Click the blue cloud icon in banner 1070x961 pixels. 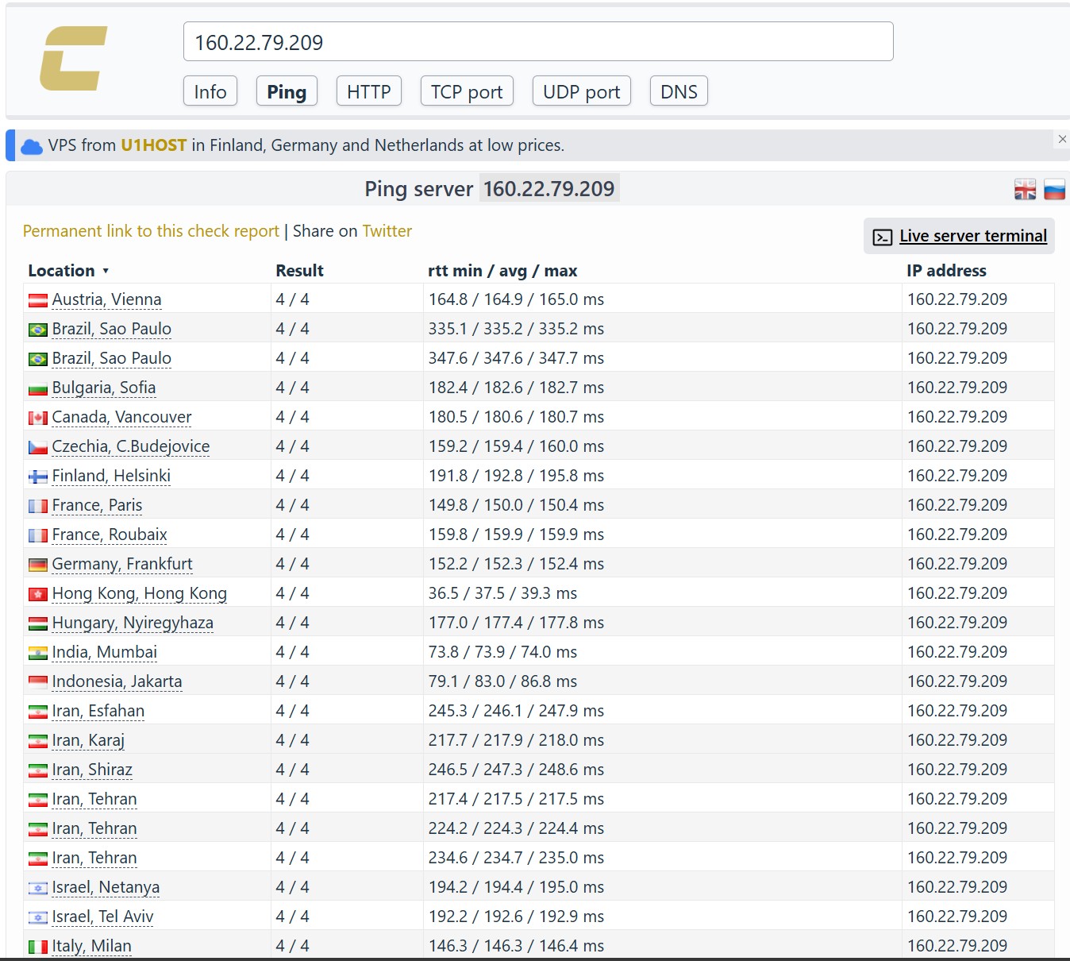pos(32,147)
